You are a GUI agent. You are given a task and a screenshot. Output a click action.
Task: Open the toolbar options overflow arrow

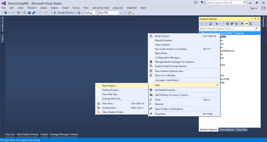tap(133, 14)
